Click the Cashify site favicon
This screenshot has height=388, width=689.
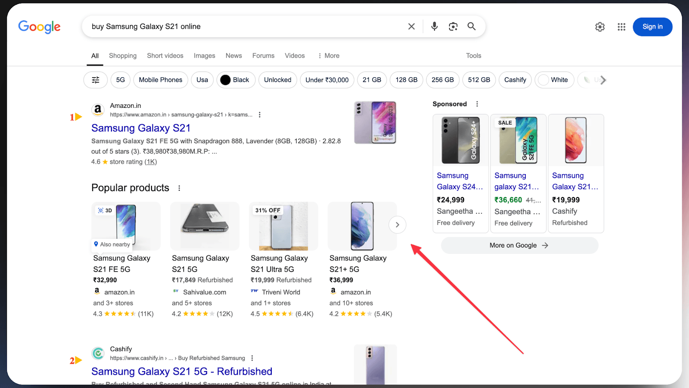pos(98,354)
